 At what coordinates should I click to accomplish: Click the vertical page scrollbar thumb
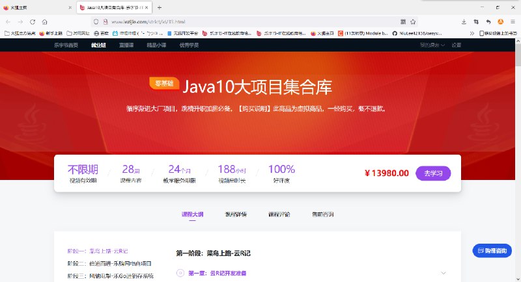(518, 55)
